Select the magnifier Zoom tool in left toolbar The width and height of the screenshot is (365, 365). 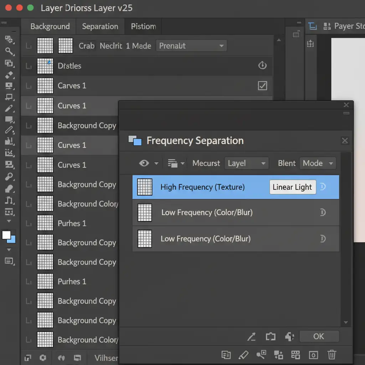(9, 51)
